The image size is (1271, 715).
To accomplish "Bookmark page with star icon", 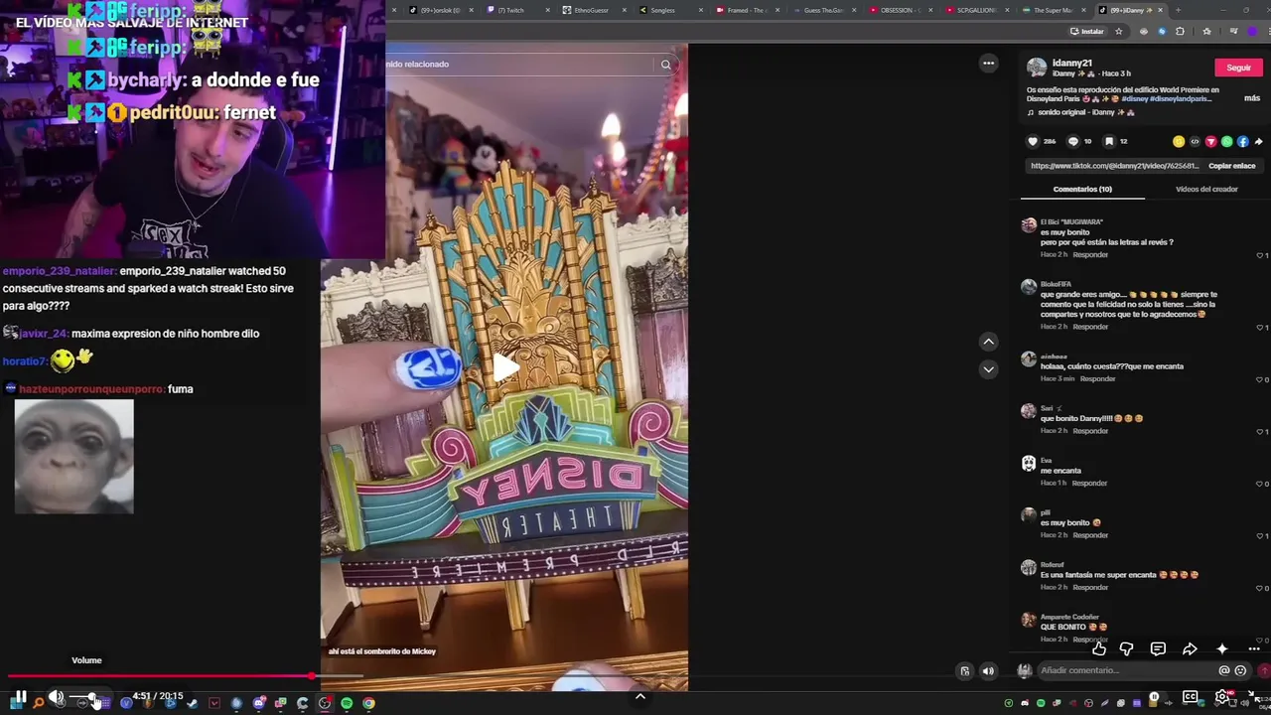I will 1119,32.
